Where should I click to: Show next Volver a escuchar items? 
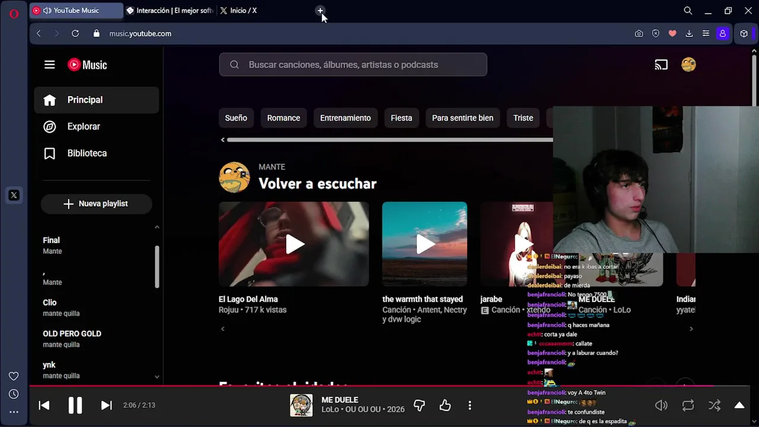tap(691, 329)
